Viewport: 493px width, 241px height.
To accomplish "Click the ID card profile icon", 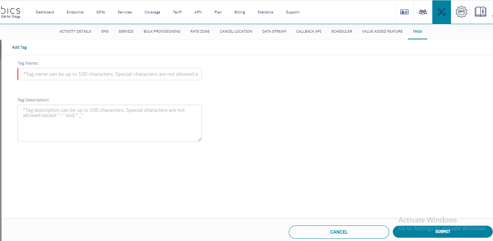I will [x=404, y=12].
